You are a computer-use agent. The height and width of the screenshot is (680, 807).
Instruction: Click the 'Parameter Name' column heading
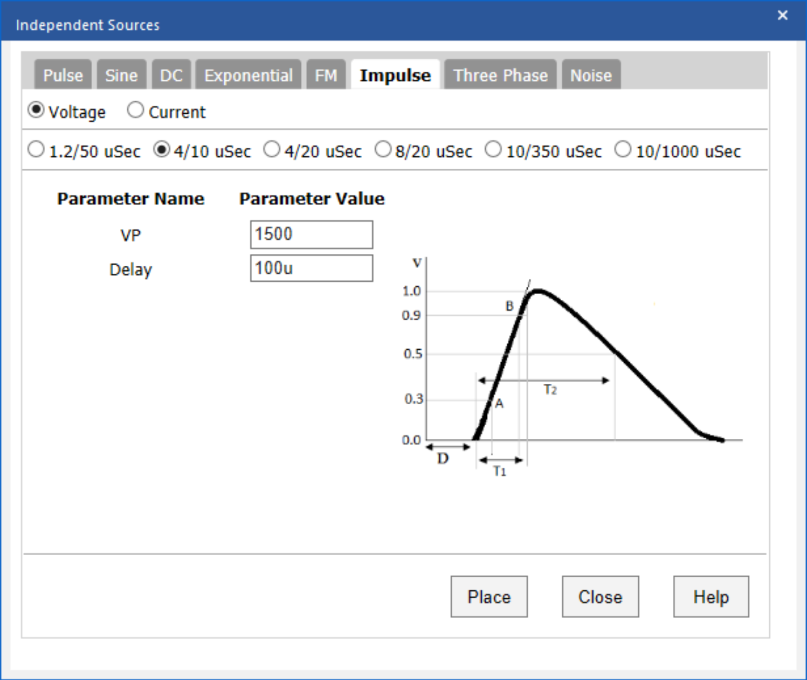[x=130, y=199]
